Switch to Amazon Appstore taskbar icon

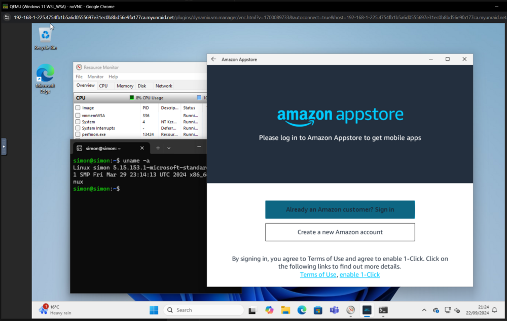pos(367,310)
